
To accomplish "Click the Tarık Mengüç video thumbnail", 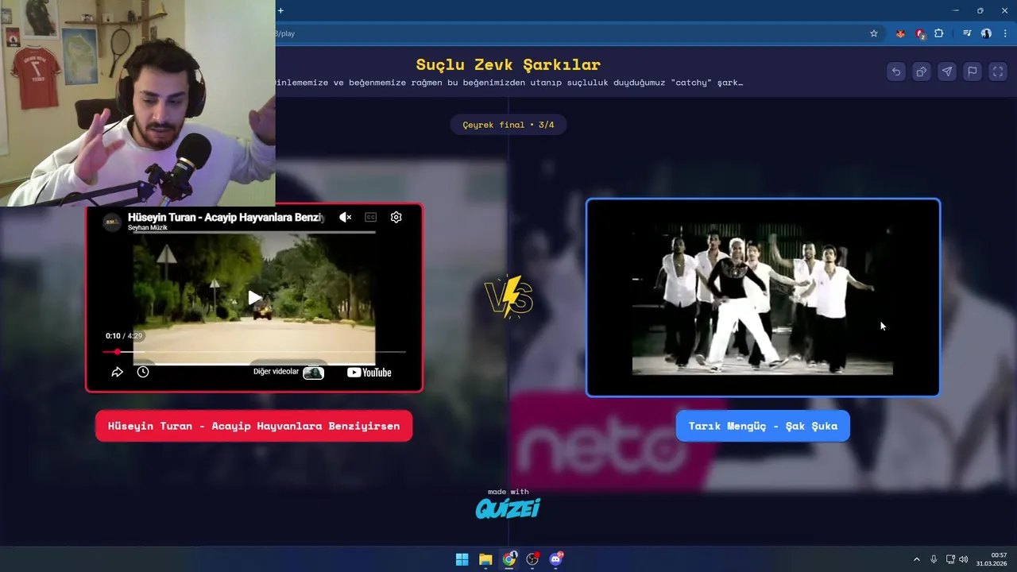I will click(x=763, y=297).
